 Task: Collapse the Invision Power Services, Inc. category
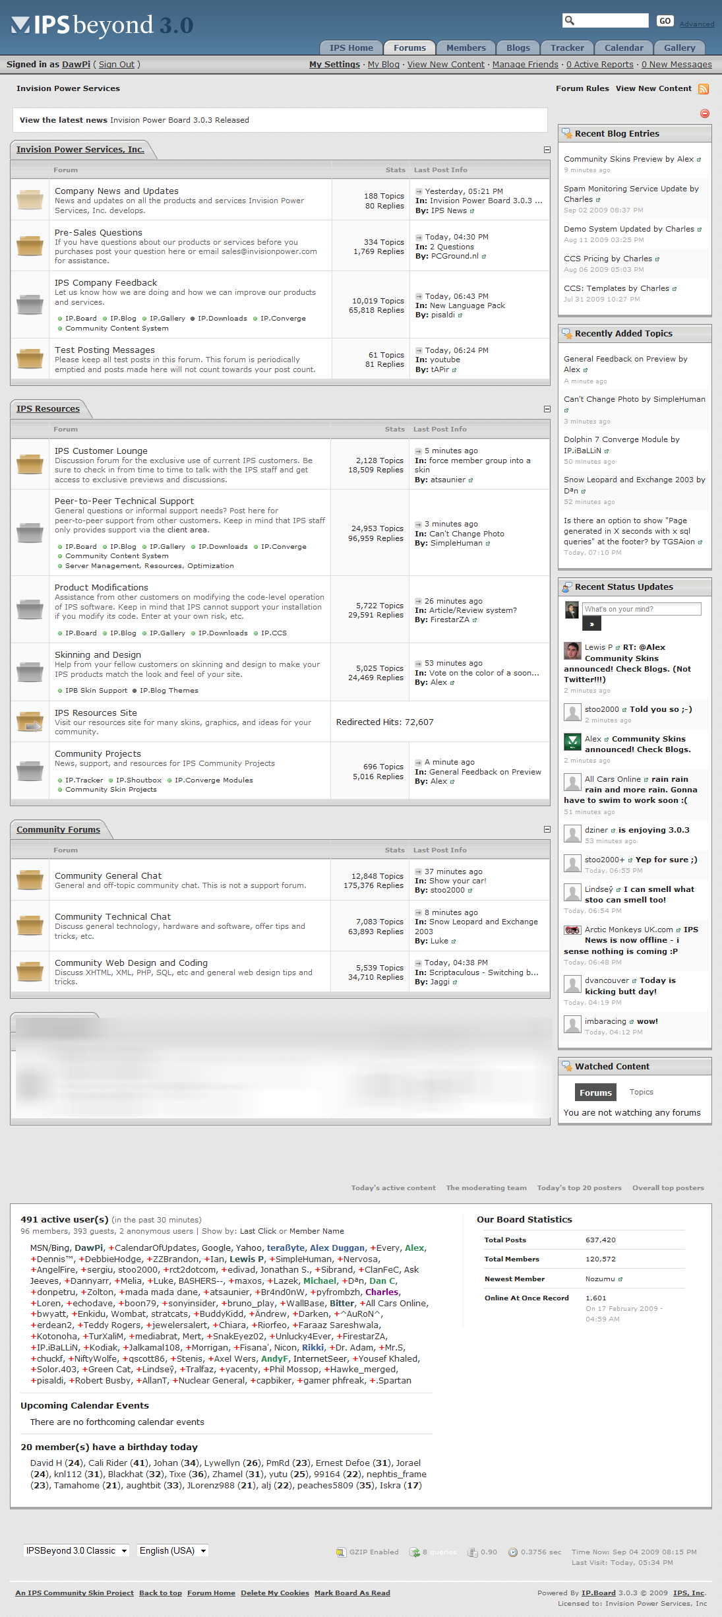547,150
